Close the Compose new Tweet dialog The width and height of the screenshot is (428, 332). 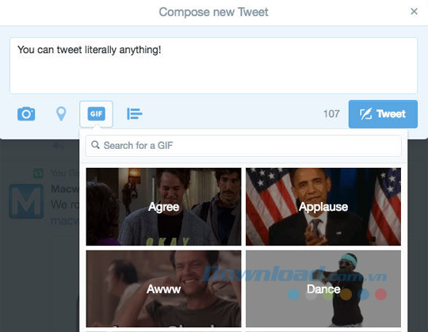click(414, 11)
